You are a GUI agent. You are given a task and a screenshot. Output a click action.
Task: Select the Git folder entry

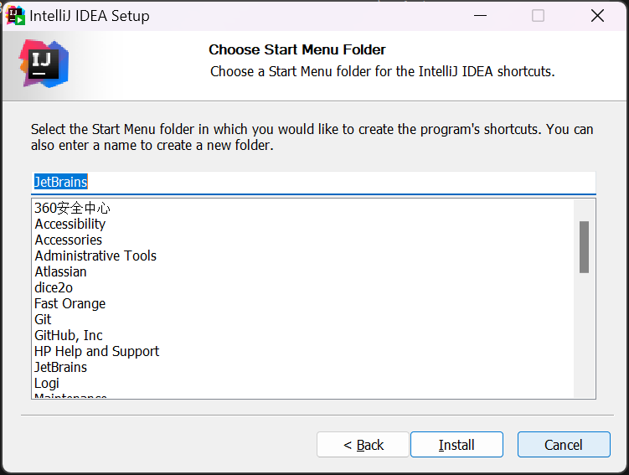pos(44,319)
